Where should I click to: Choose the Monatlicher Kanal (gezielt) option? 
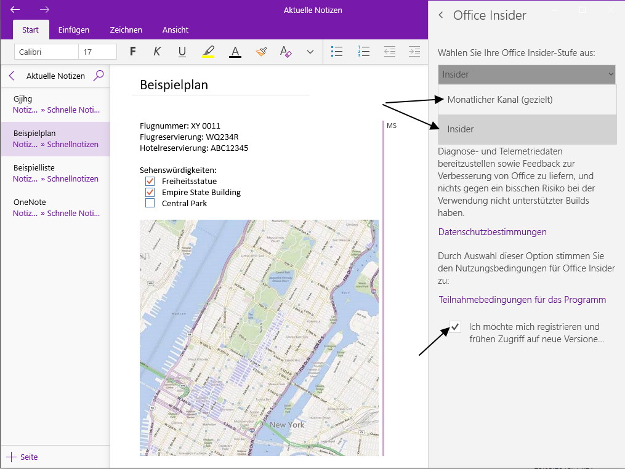pyautogui.click(x=527, y=100)
